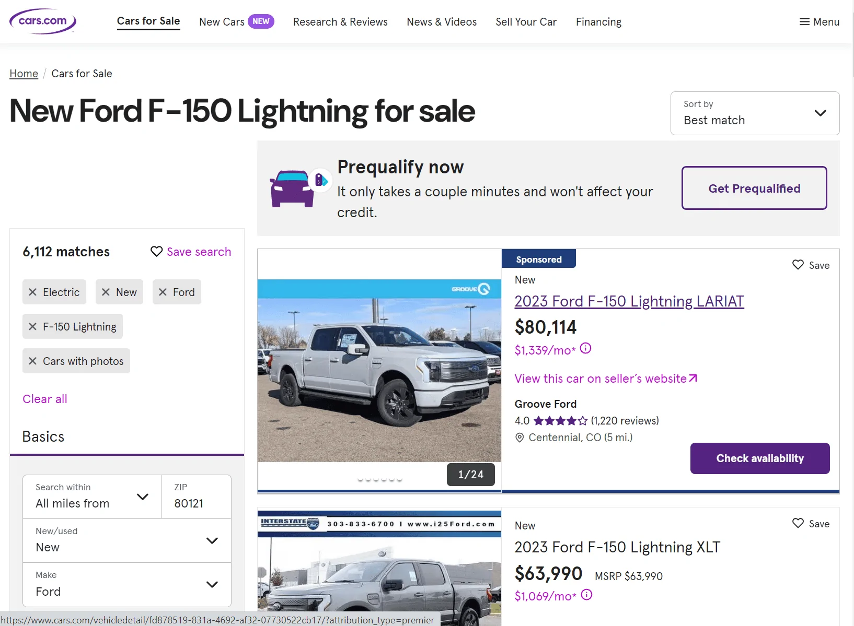Click the cars.com logo

(x=43, y=21)
